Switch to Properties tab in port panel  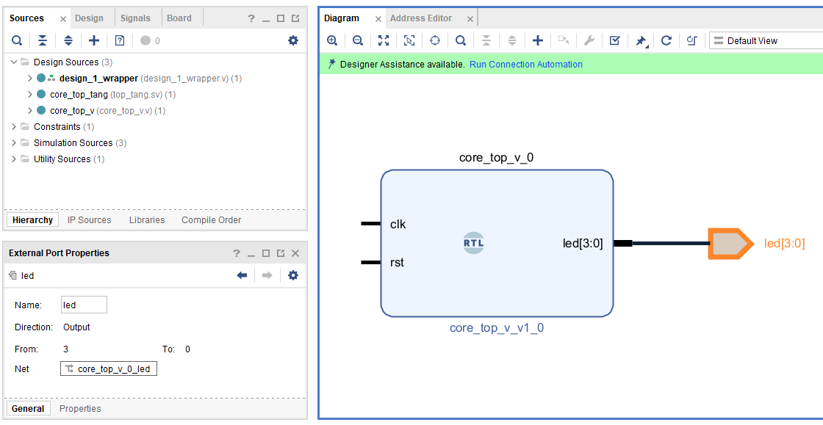80,409
